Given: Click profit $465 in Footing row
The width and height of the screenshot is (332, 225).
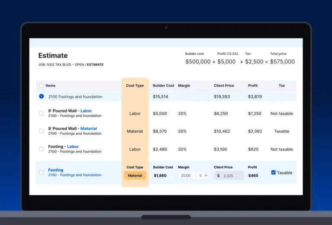Looking at the screenshot, I should pyautogui.click(x=253, y=175).
